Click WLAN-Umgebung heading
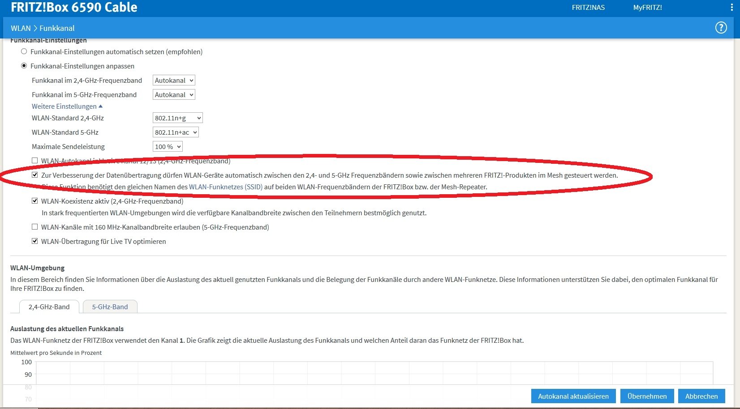Screen dimensions: 740x409 (38, 268)
